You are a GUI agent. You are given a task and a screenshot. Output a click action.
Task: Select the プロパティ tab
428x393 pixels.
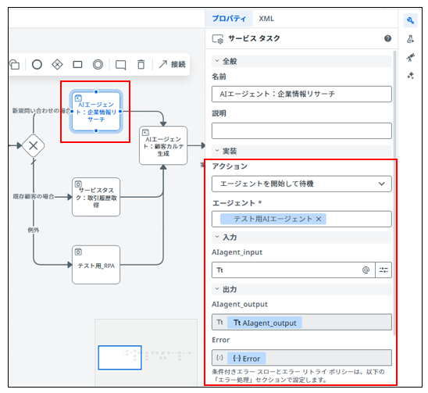pos(229,19)
